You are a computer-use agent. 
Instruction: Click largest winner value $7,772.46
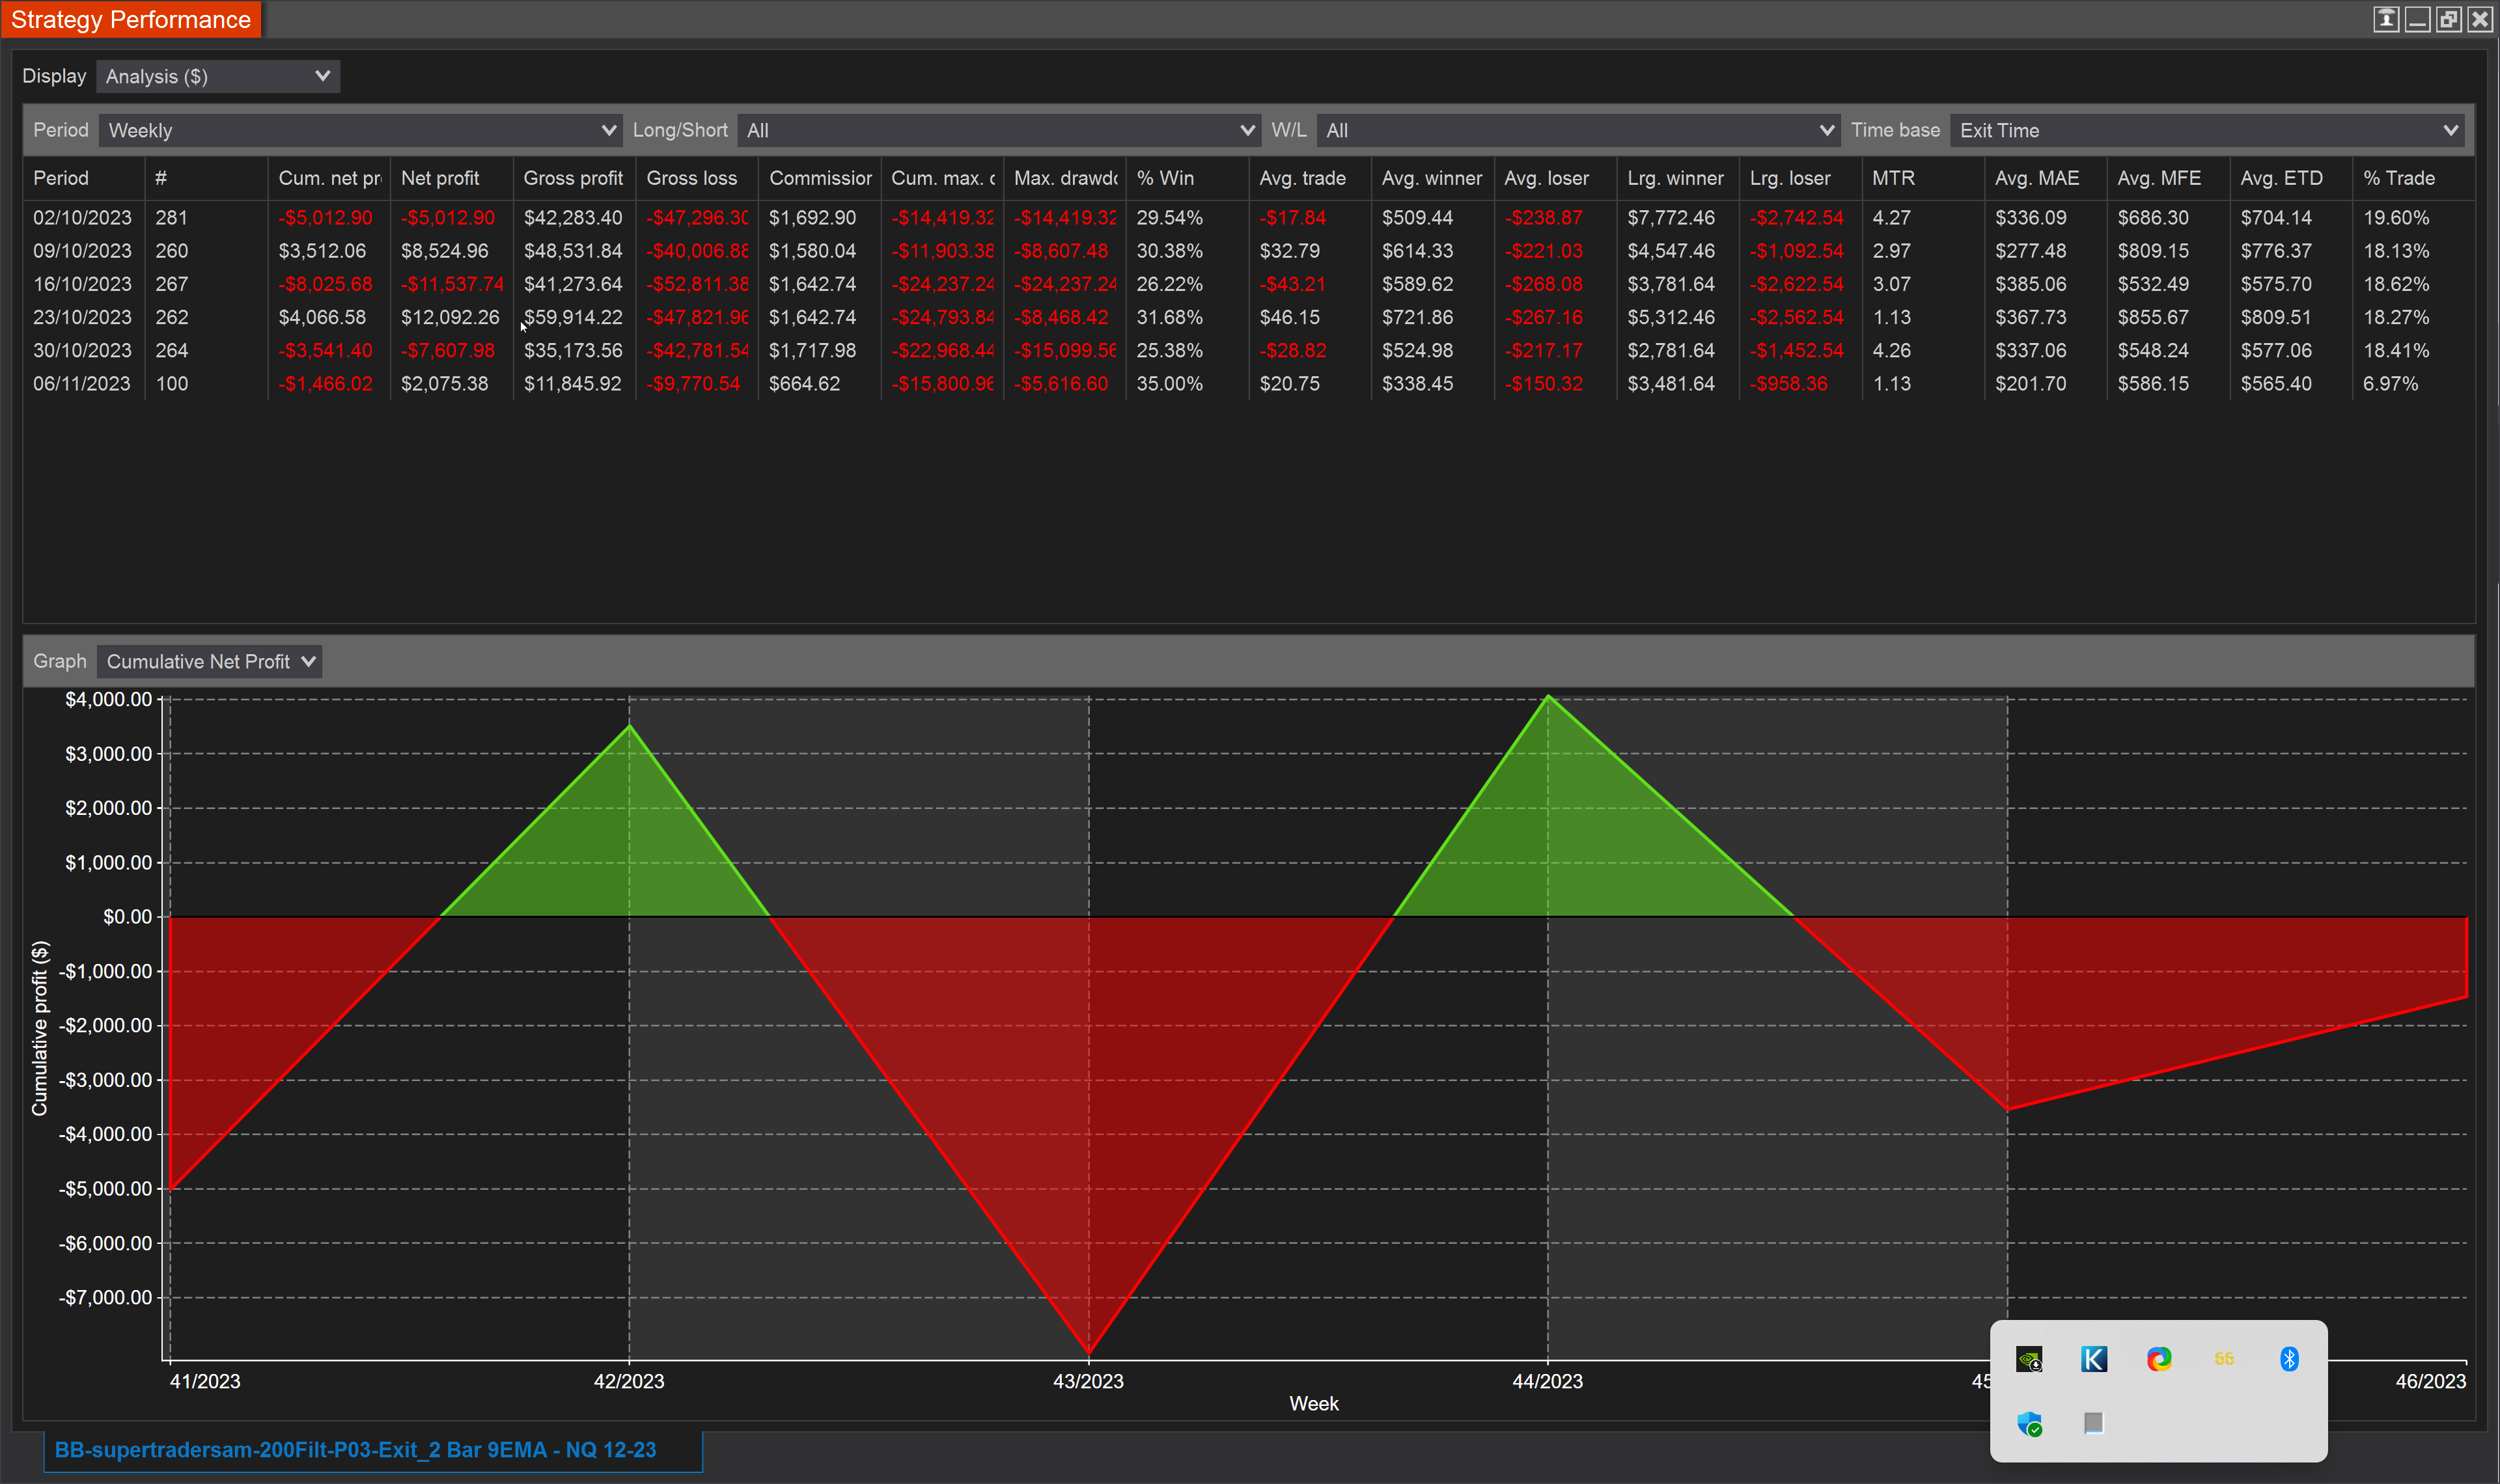click(x=1671, y=218)
